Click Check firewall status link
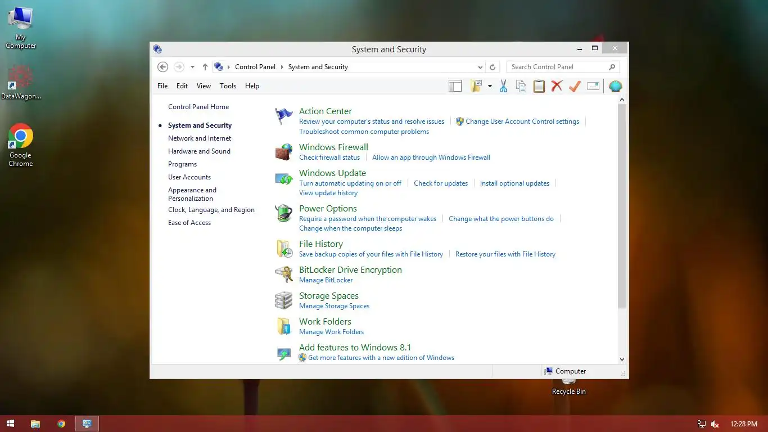Screen dimensions: 768x432 (x=329, y=157)
